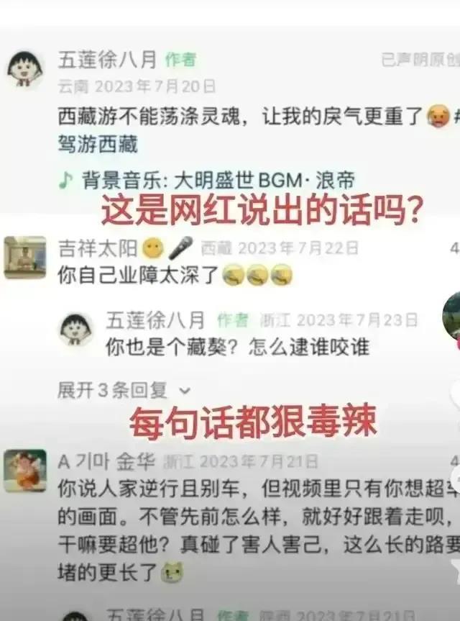Open the 吉祥太阳 username link

click(x=97, y=248)
